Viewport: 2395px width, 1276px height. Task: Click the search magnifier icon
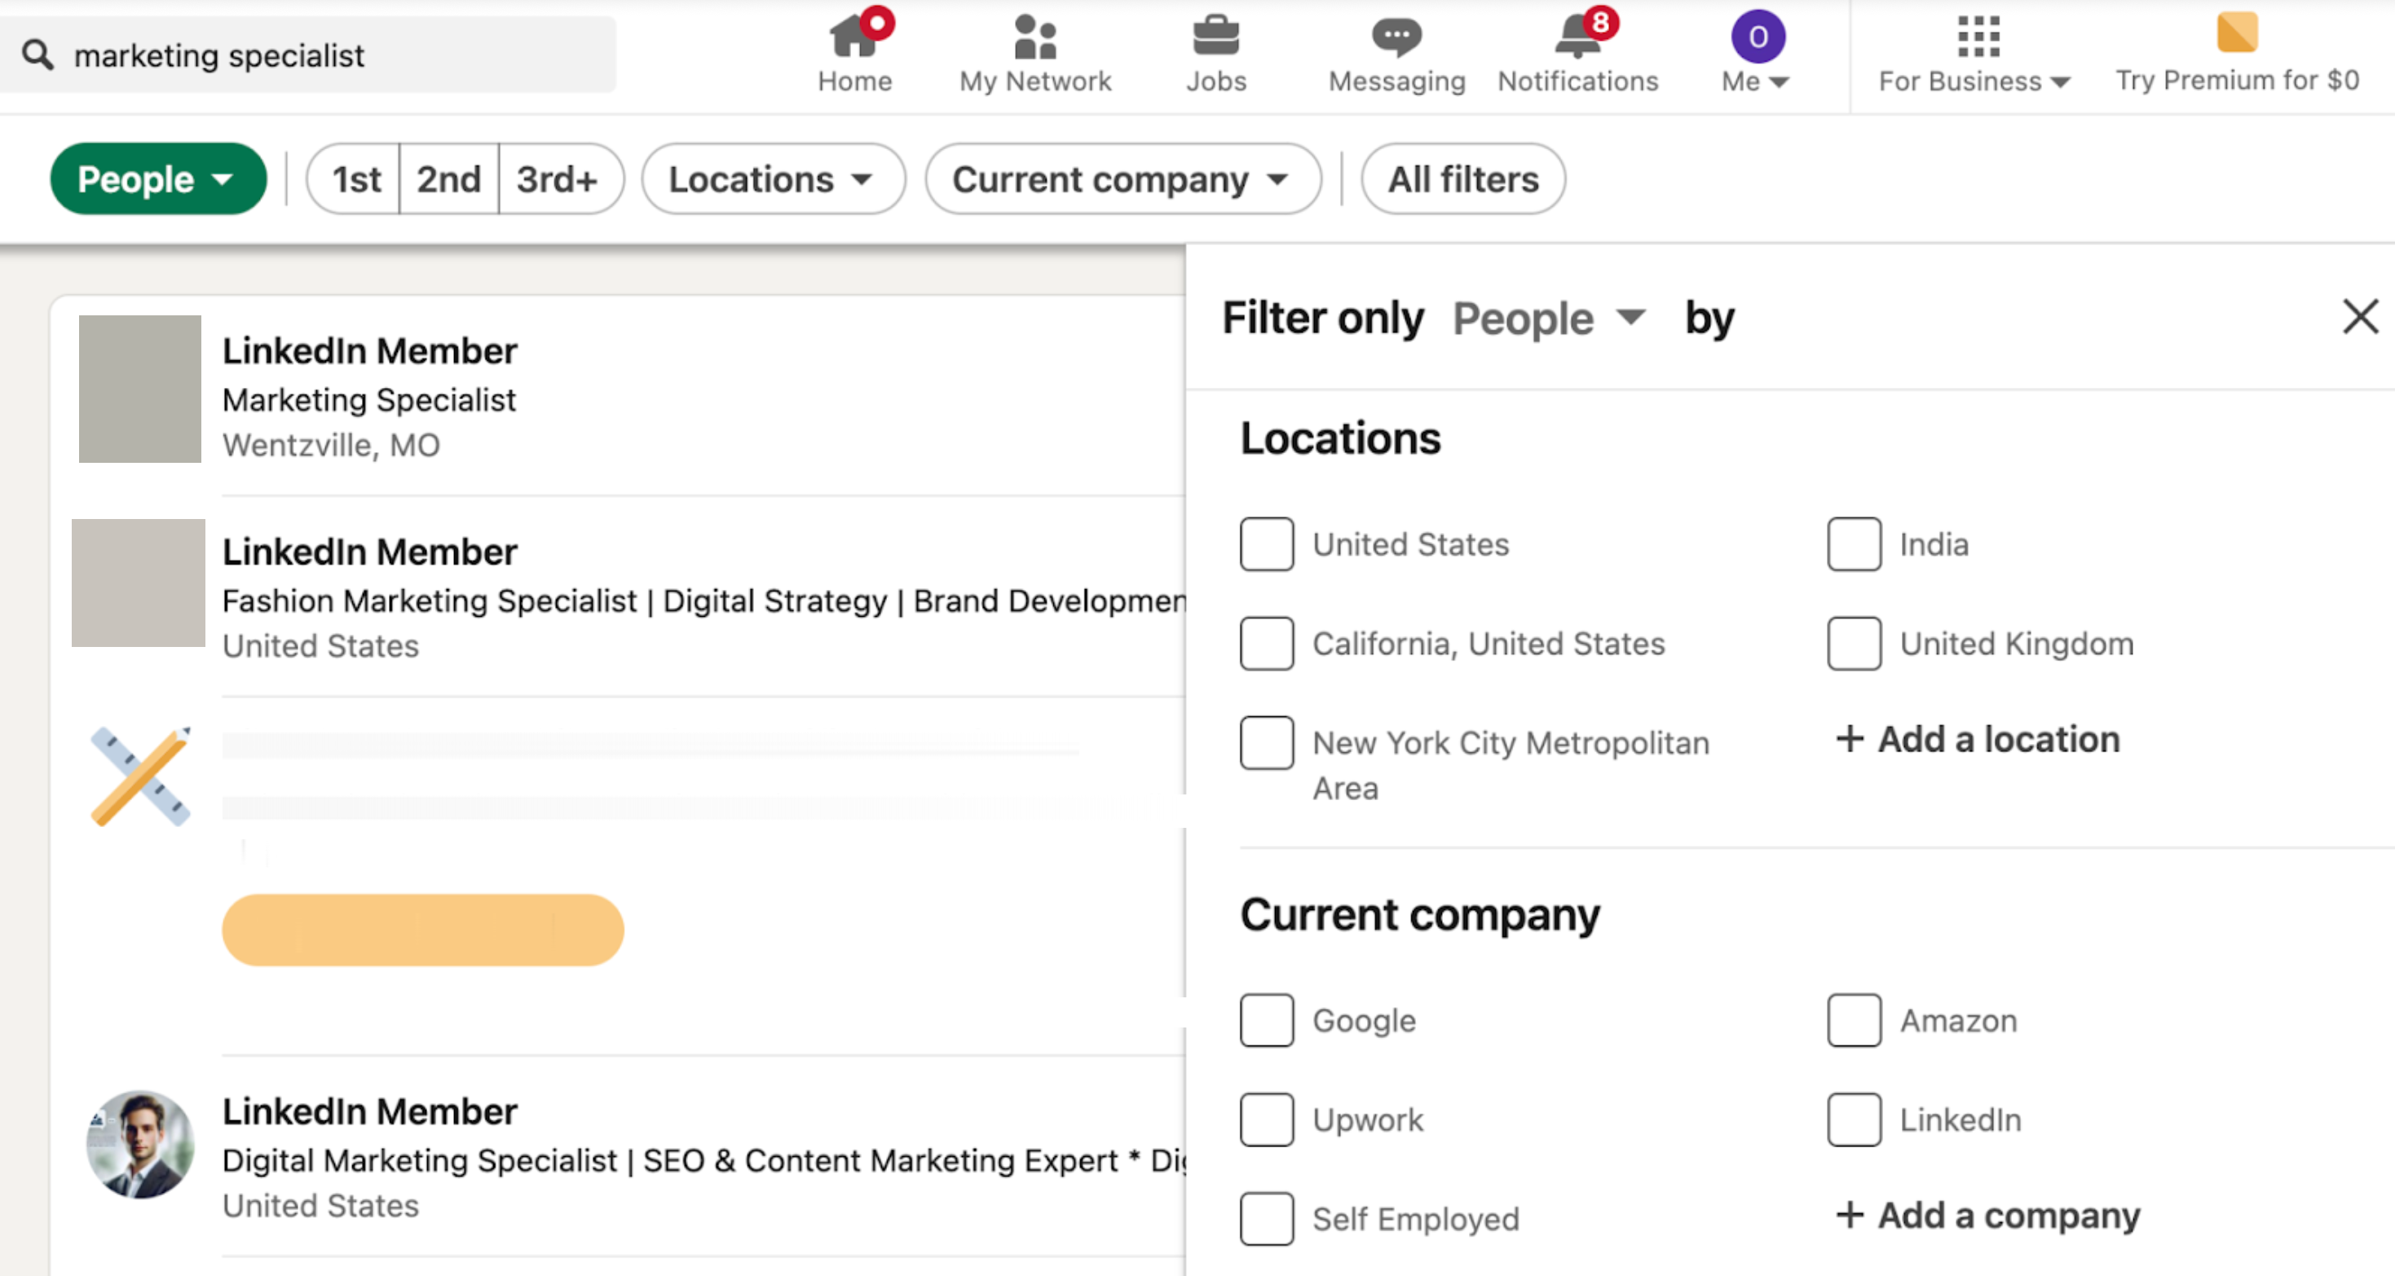[x=38, y=55]
